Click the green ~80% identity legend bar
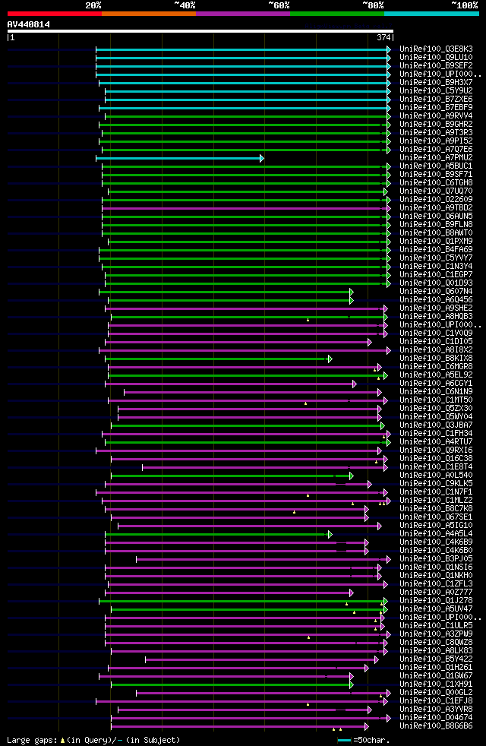Viewport: 486px width, 746px height. coord(337,14)
